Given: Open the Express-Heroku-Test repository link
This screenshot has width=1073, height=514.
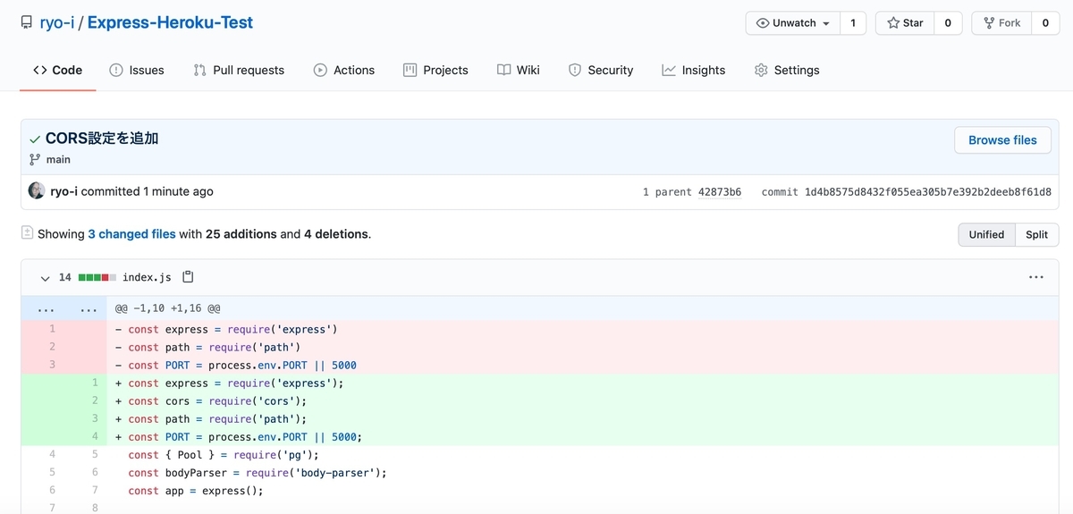Looking at the screenshot, I should pos(170,22).
